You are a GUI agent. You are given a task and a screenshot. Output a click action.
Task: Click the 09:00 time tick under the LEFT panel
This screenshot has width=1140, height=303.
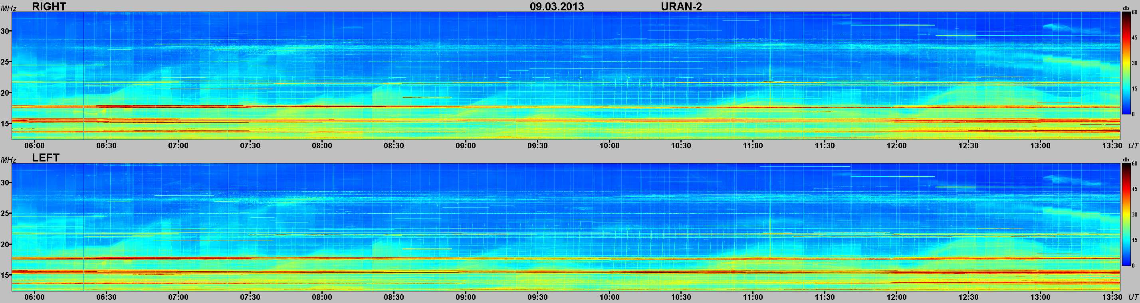coord(466,297)
